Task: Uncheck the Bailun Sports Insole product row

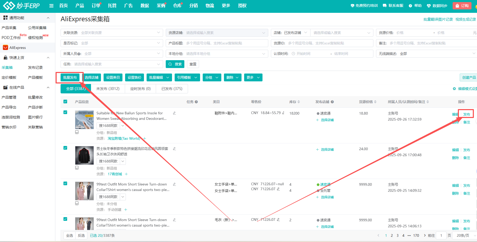Action: point(65,112)
